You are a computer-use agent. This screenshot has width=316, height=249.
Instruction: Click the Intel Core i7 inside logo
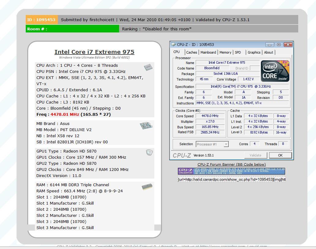tap(275, 71)
